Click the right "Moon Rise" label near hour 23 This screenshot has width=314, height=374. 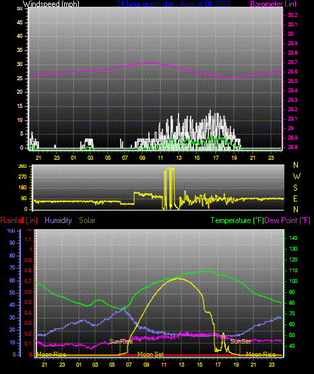coord(261,354)
